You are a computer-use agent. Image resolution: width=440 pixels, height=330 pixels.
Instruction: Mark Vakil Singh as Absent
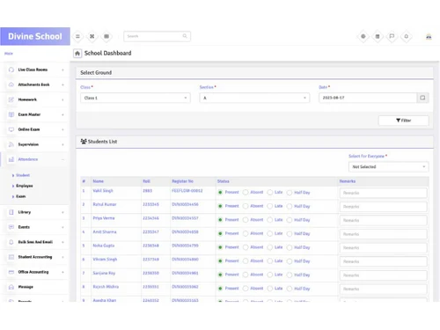(x=246, y=193)
